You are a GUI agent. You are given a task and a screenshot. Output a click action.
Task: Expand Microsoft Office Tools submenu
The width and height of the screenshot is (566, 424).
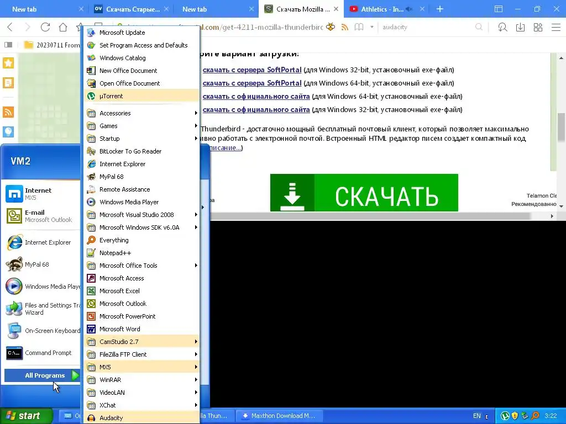141,266
